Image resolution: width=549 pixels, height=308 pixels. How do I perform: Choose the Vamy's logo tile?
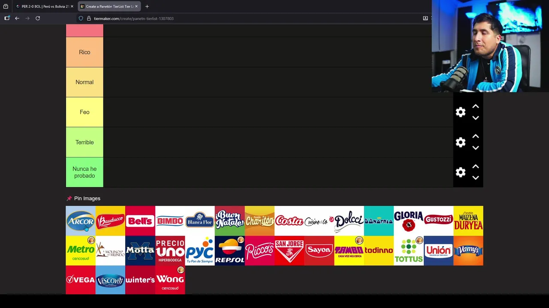468,251
